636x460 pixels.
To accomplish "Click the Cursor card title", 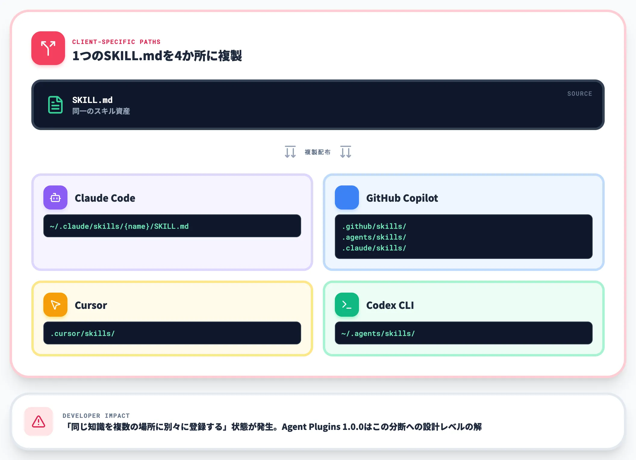I will pos(91,305).
